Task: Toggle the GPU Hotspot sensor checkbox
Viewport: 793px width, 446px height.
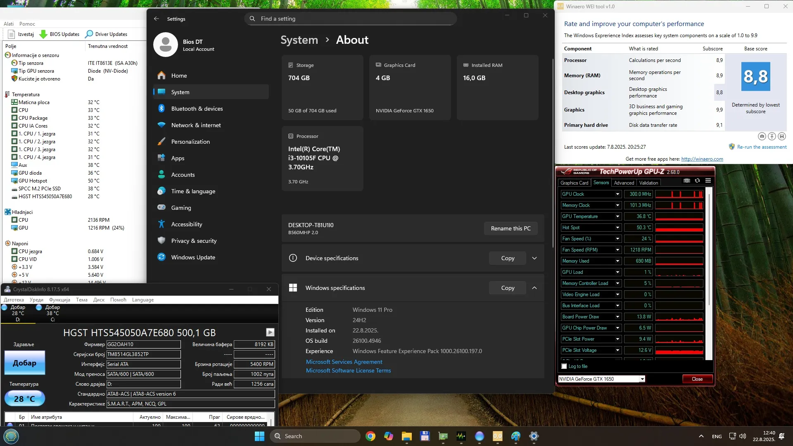Action: point(14,181)
